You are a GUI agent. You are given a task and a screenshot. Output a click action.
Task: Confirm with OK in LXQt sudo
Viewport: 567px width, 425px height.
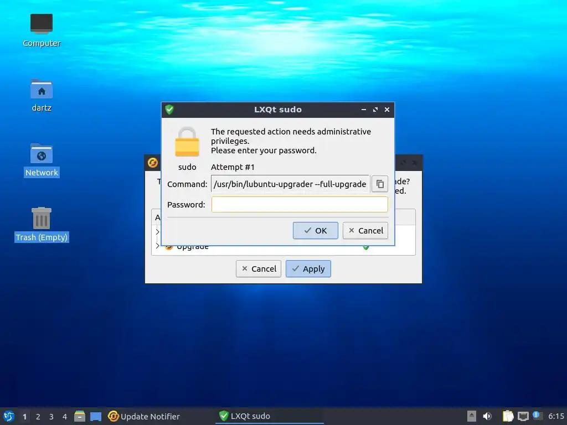pyautogui.click(x=315, y=231)
